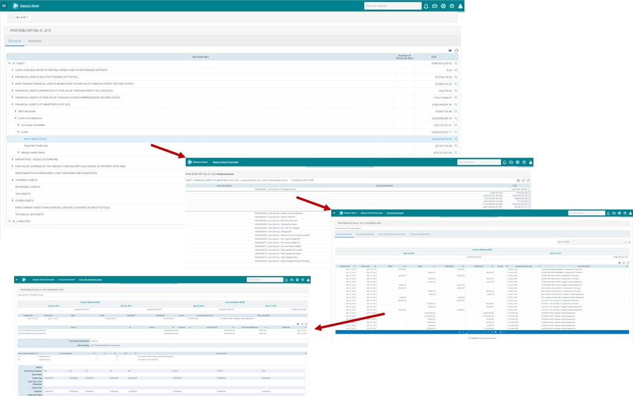Viewport: 633px width, 396px height.
Task: Click free text search in Entry with Underlying Deals window
Action: pyautogui.click(x=265, y=279)
